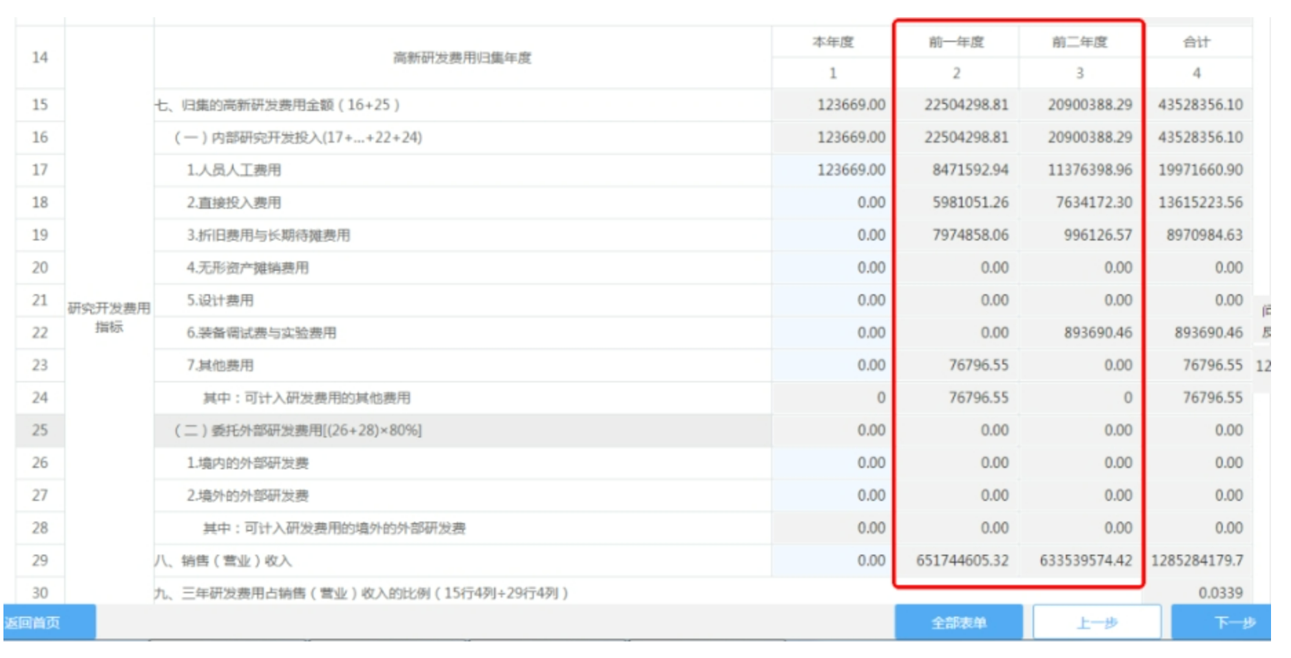Open the 全部表单 button
The width and height of the screenshot is (1291, 658).
click(x=958, y=622)
